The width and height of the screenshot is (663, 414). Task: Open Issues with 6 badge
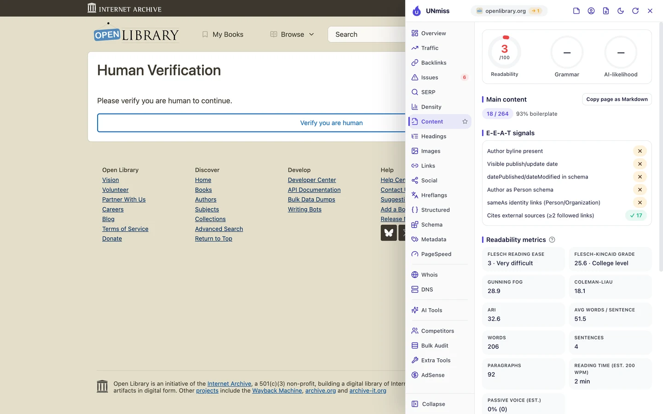[x=440, y=77]
